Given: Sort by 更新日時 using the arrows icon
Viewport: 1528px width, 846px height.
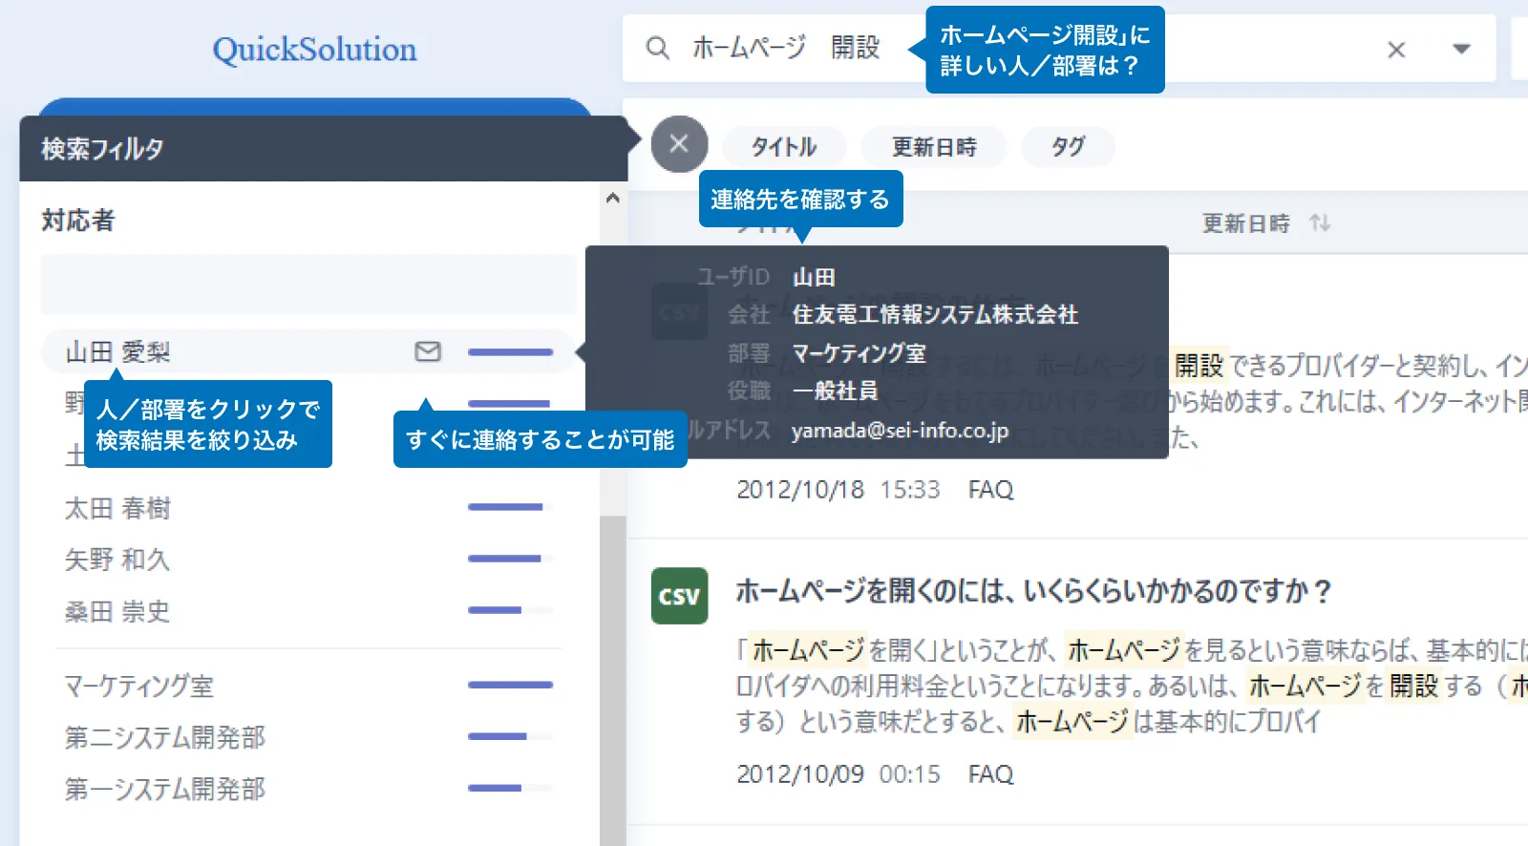Looking at the screenshot, I should pyautogui.click(x=1320, y=222).
